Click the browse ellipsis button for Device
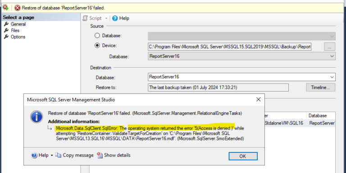 (329, 47)
